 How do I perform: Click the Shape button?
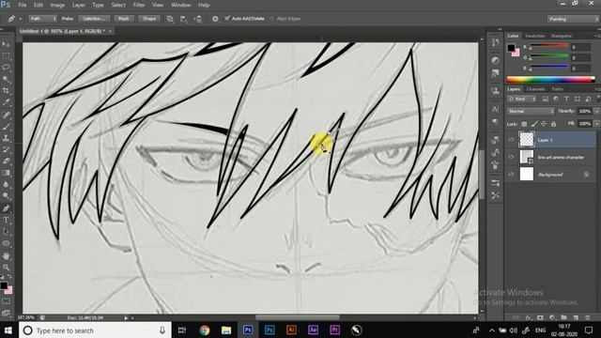[x=149, y=19]
